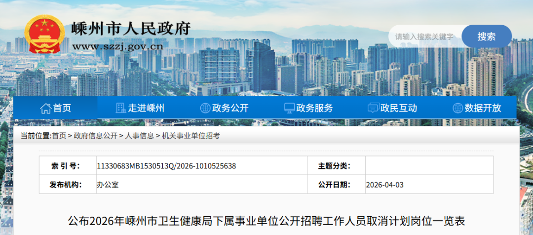Click the globe icon beside 政务公开

205,108
